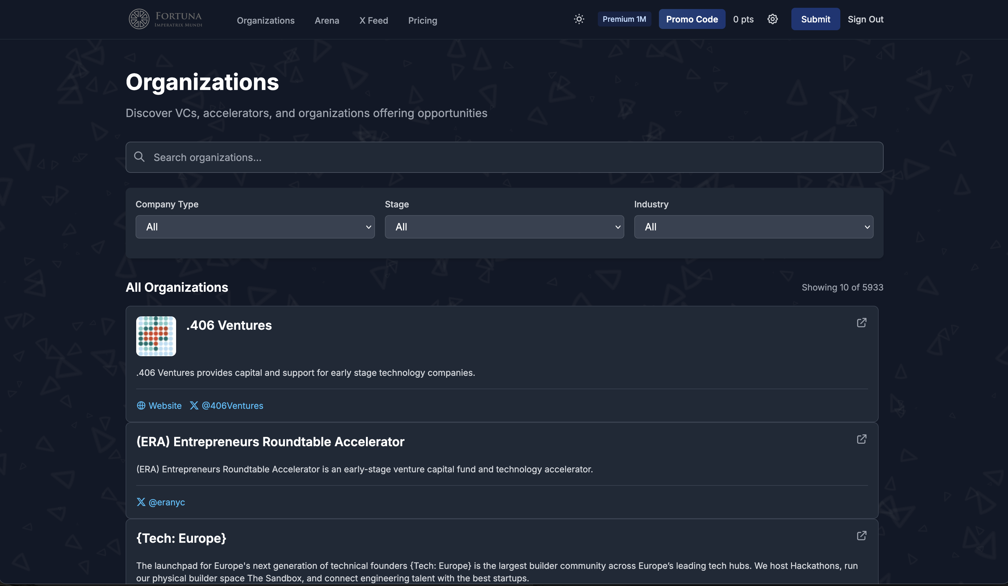Expand the Company Type dropdown

point(255,227)
